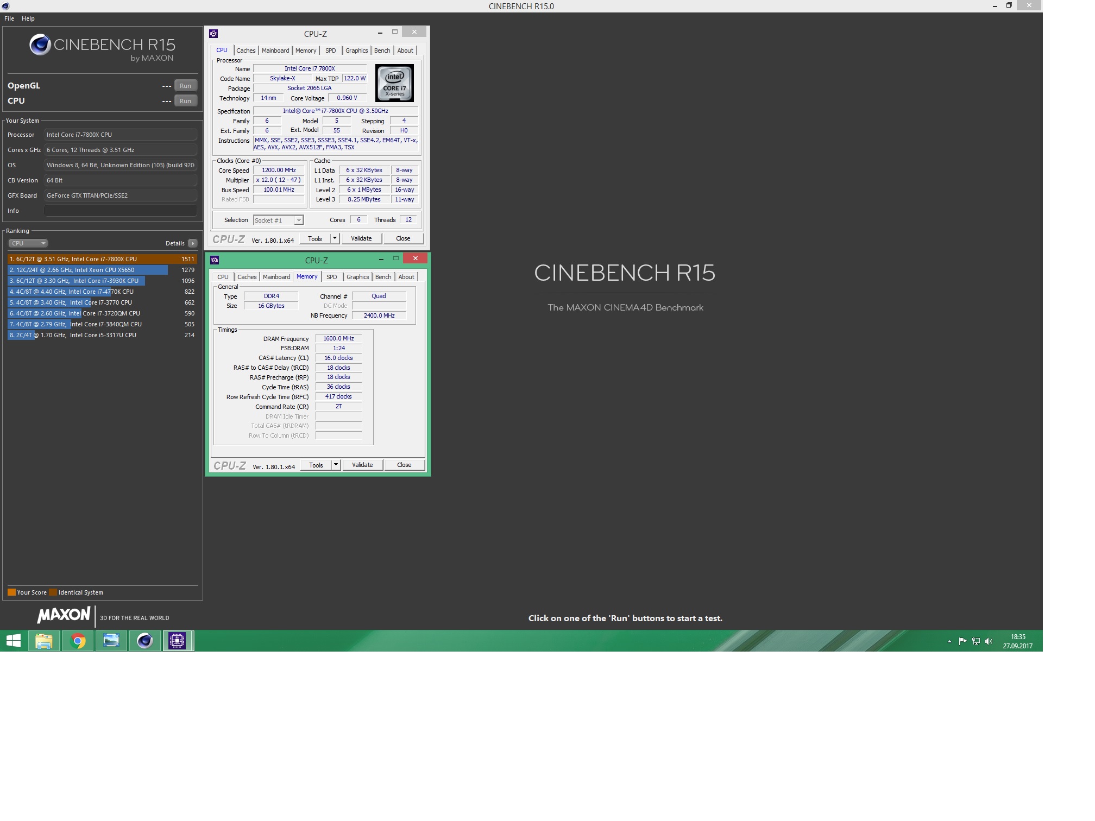Click Close button in upper CPU-Z window
The image size is (1095, 821).
tap(403, 239)
